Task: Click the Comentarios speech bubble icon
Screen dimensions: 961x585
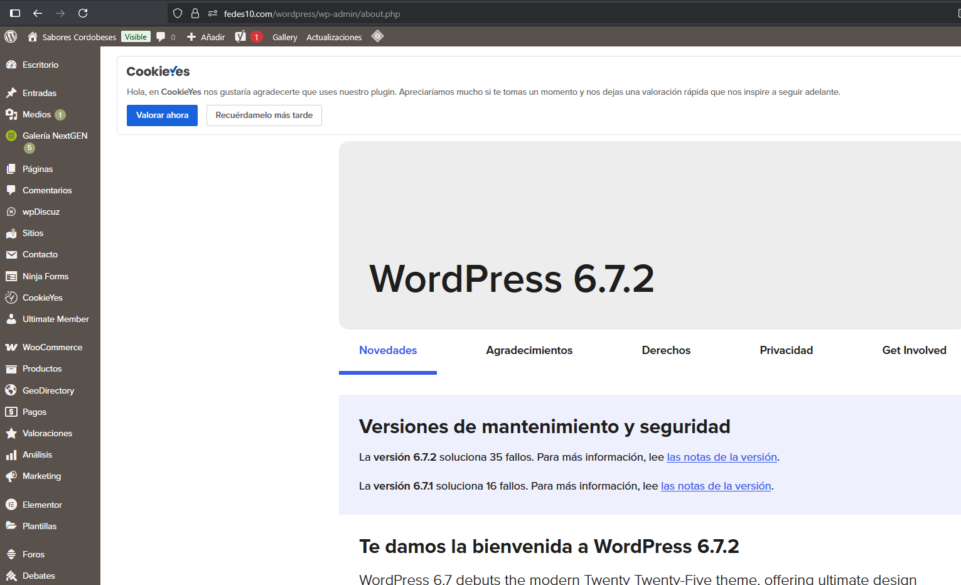Action: (11, 190)
